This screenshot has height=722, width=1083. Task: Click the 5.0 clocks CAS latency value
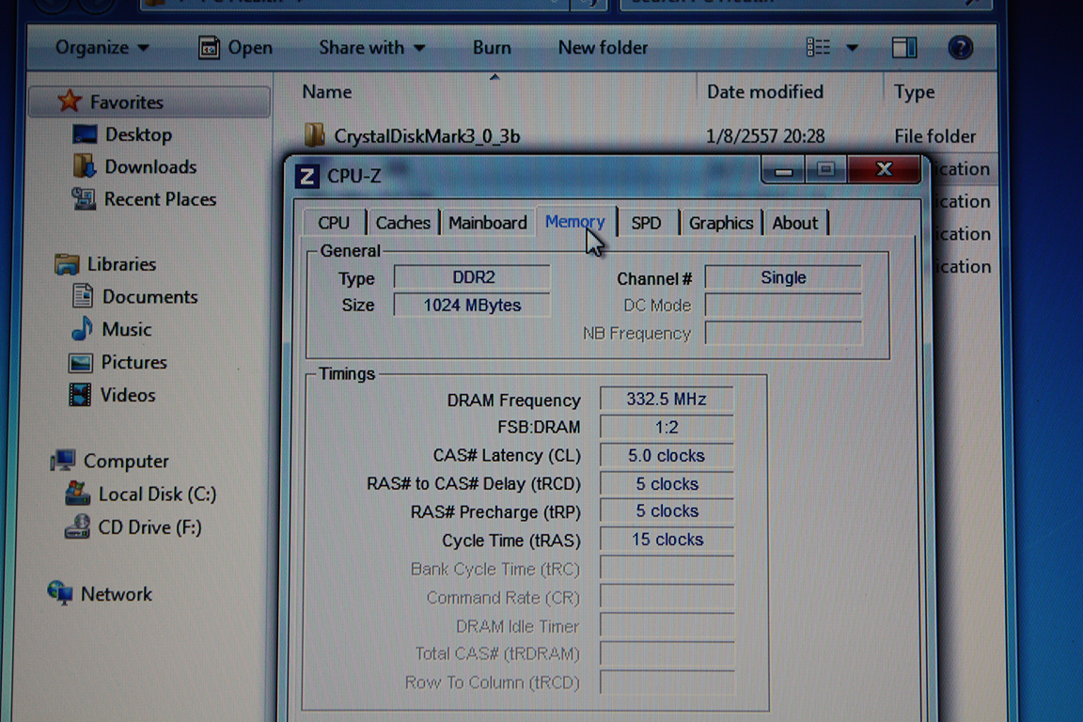(x=667, y=455)
